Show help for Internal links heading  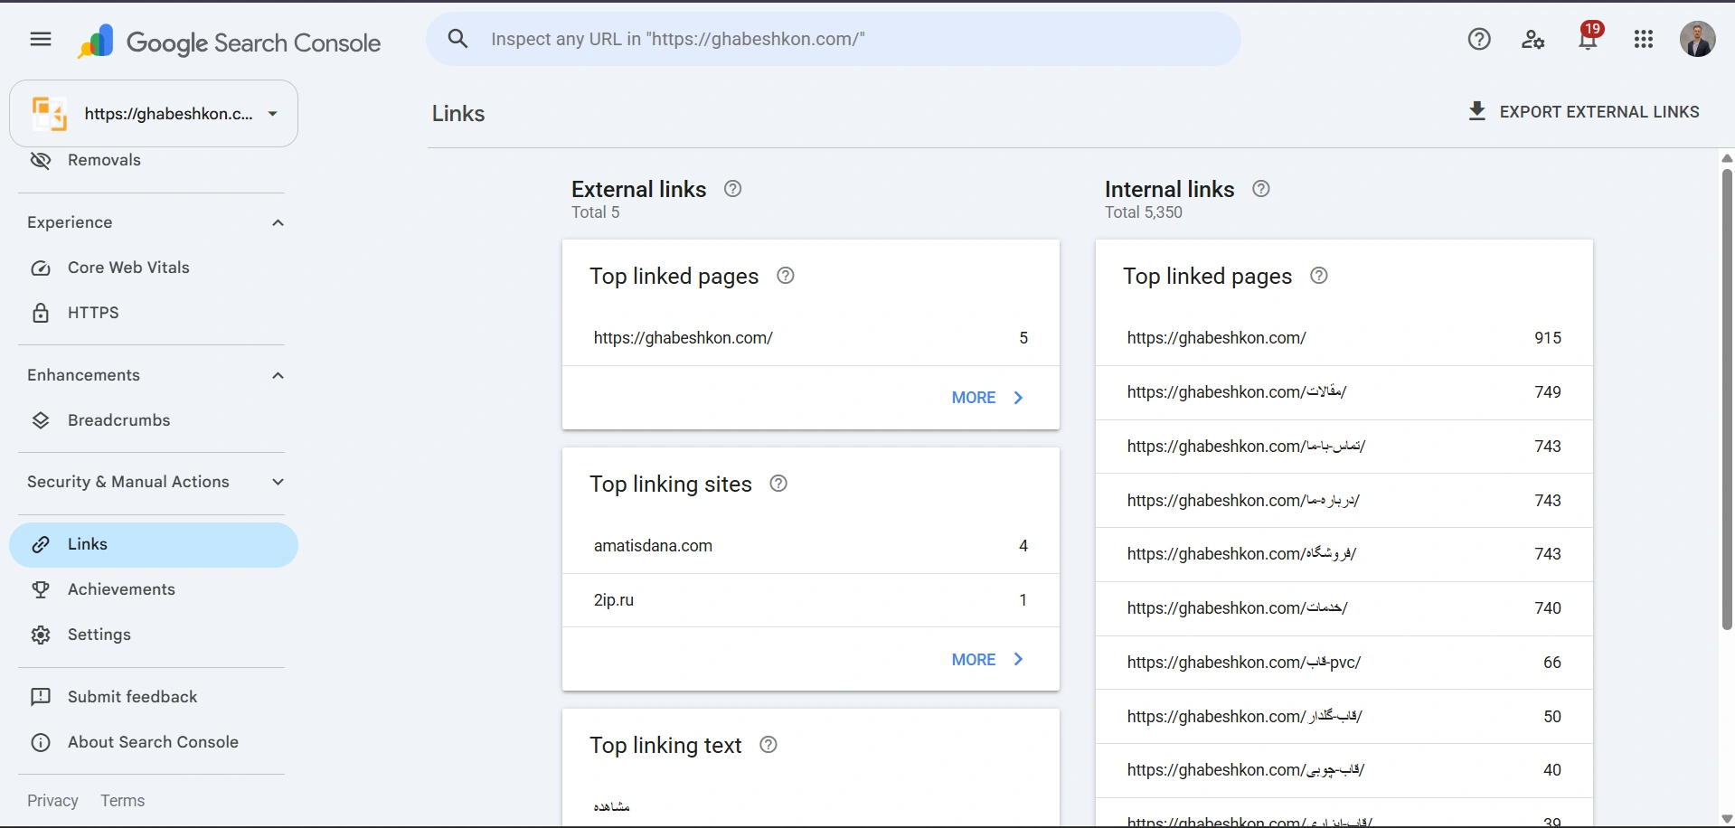[1261, 189]
